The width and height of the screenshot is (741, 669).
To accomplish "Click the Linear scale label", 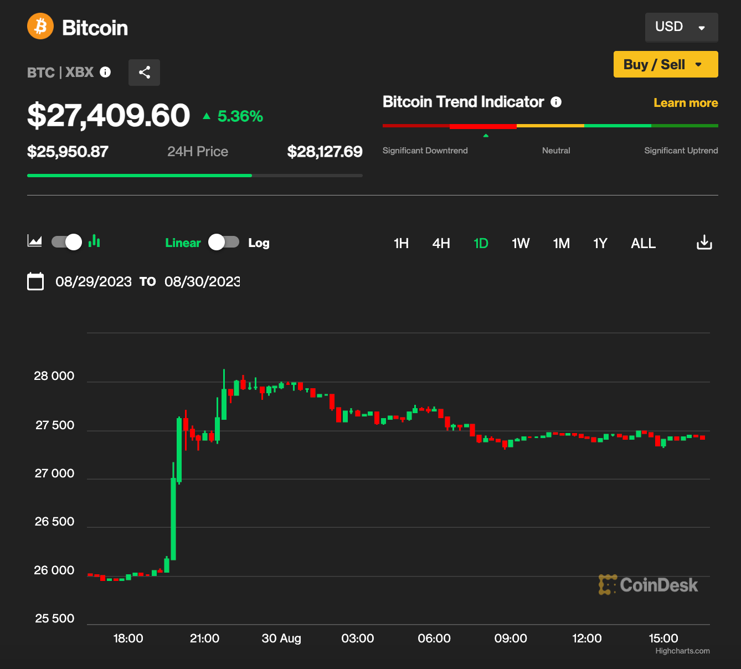I will [183, 243].
